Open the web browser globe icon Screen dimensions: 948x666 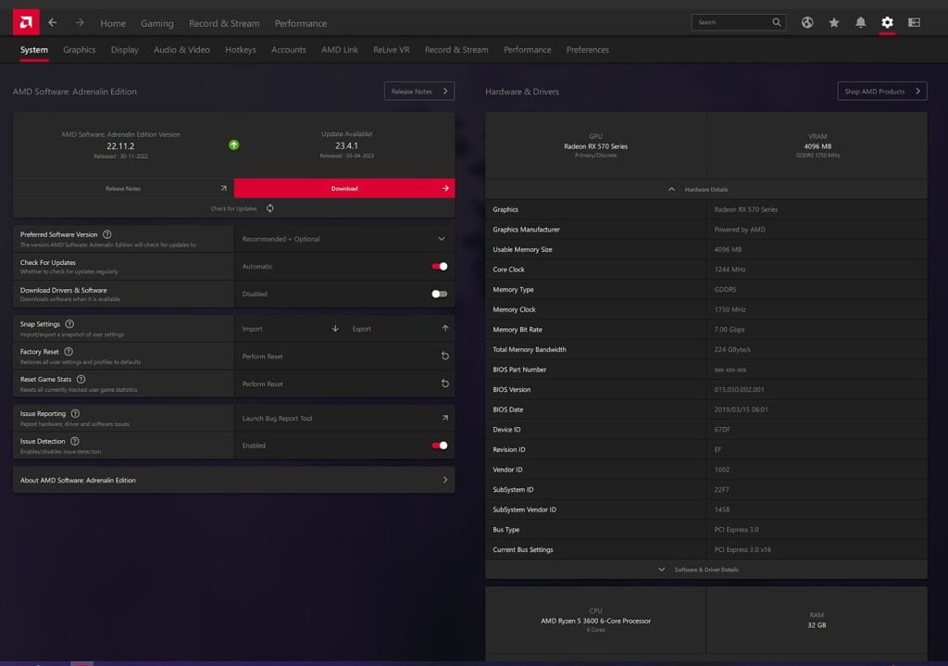pos(807,22)
